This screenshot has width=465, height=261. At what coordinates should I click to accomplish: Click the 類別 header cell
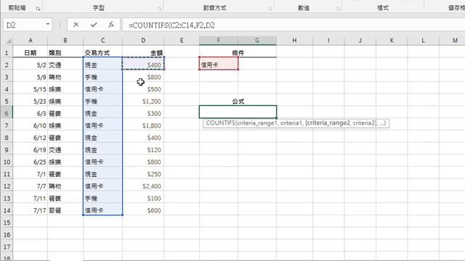65,53
